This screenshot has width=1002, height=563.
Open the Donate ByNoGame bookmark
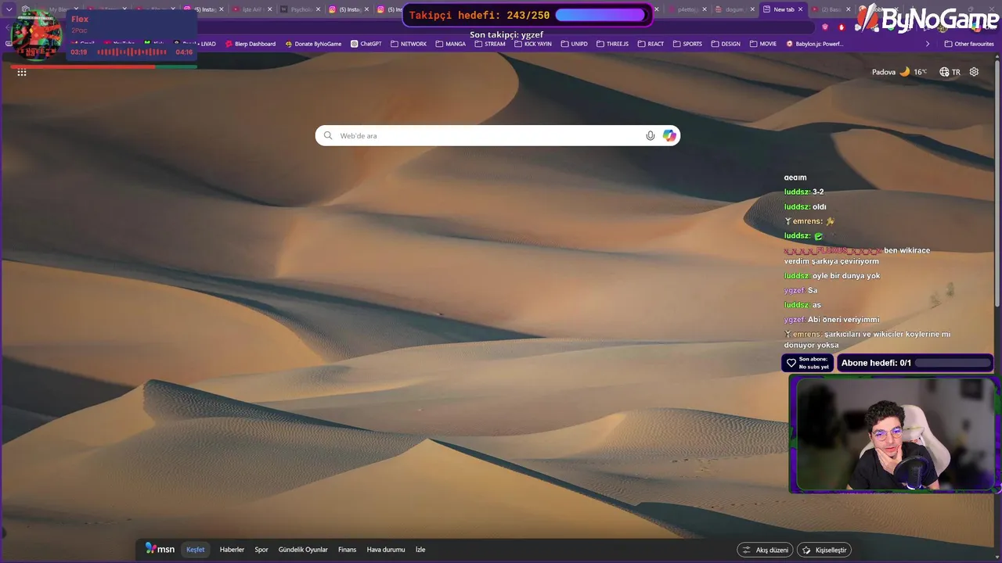click(313, 44)
